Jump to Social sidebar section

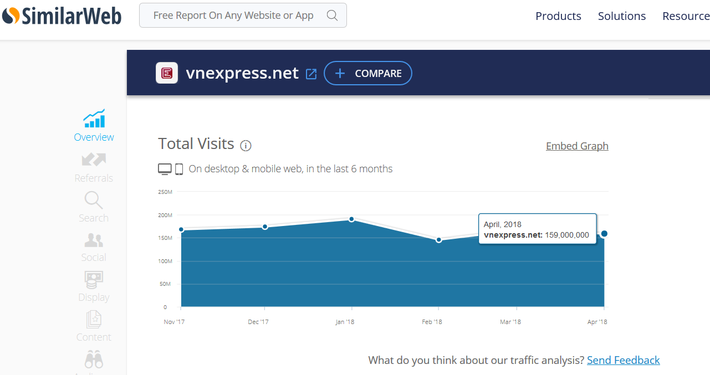coord(94,247)
